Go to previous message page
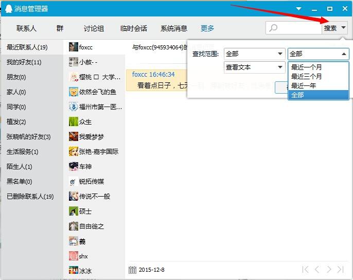 pos(317,269)
